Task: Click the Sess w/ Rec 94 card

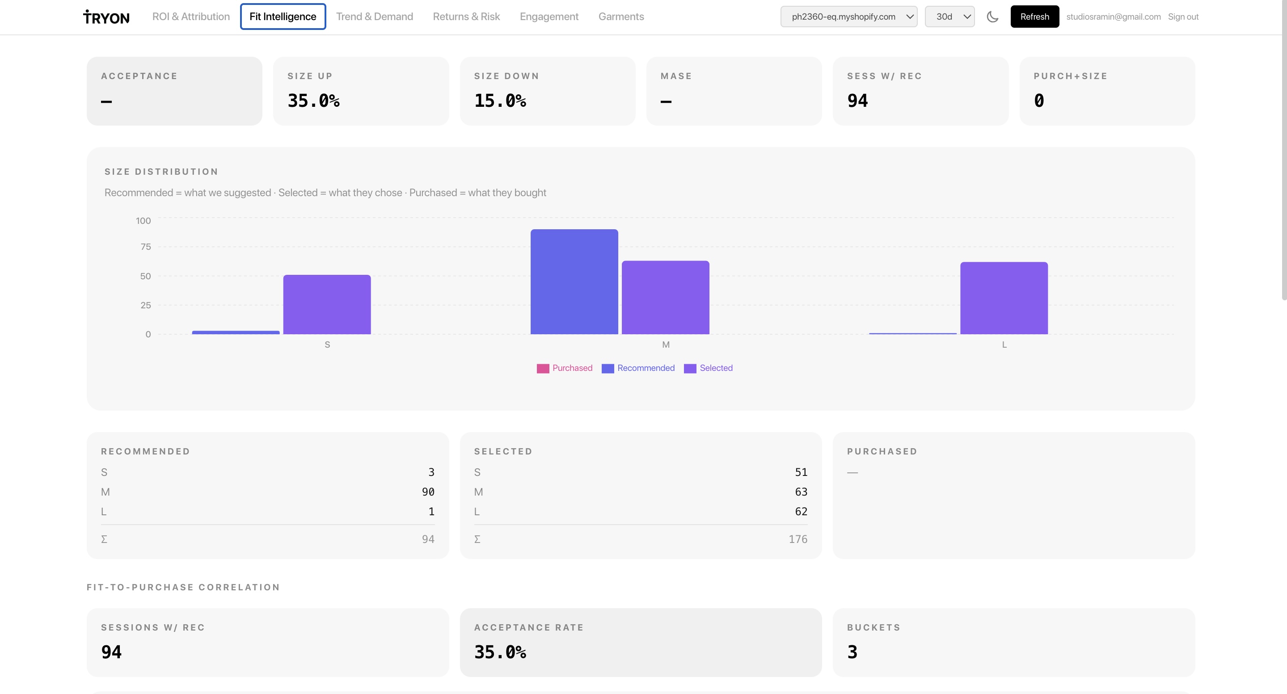Action: pos(920,91)
